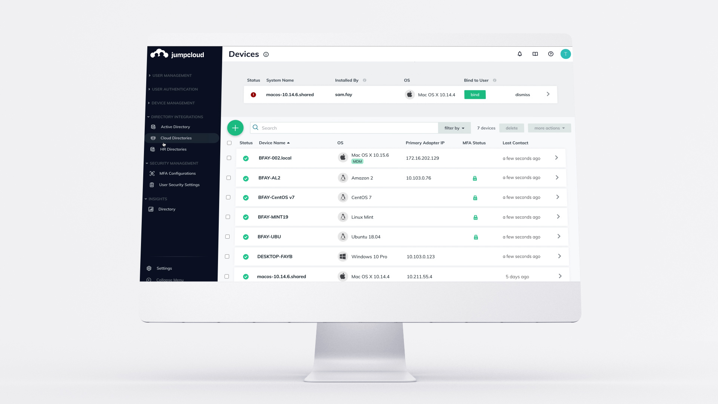This screenshot has width=718, height=404.
Task: Open the Directory Integrations menu item
Action: click(x=177, y=116)
